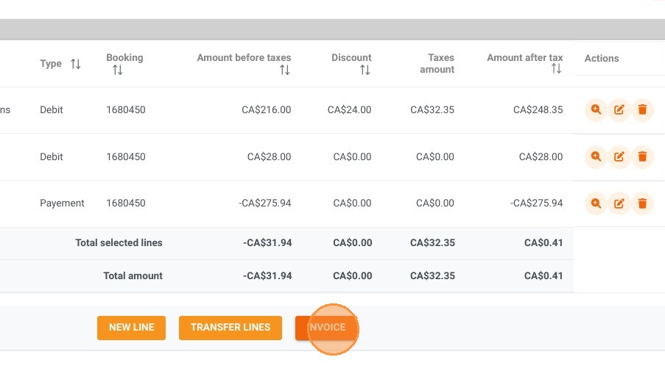665x371 pixels.
Task: Sort the table by Booking
Action: pyautogui.click(x=118, y=70)
